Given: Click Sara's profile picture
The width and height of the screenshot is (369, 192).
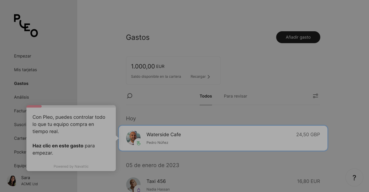Looking at the screenshot, I should tap(12, 180).
